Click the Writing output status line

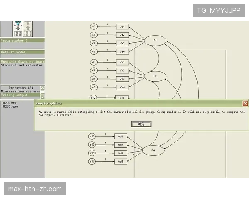[x=20, y=95]
